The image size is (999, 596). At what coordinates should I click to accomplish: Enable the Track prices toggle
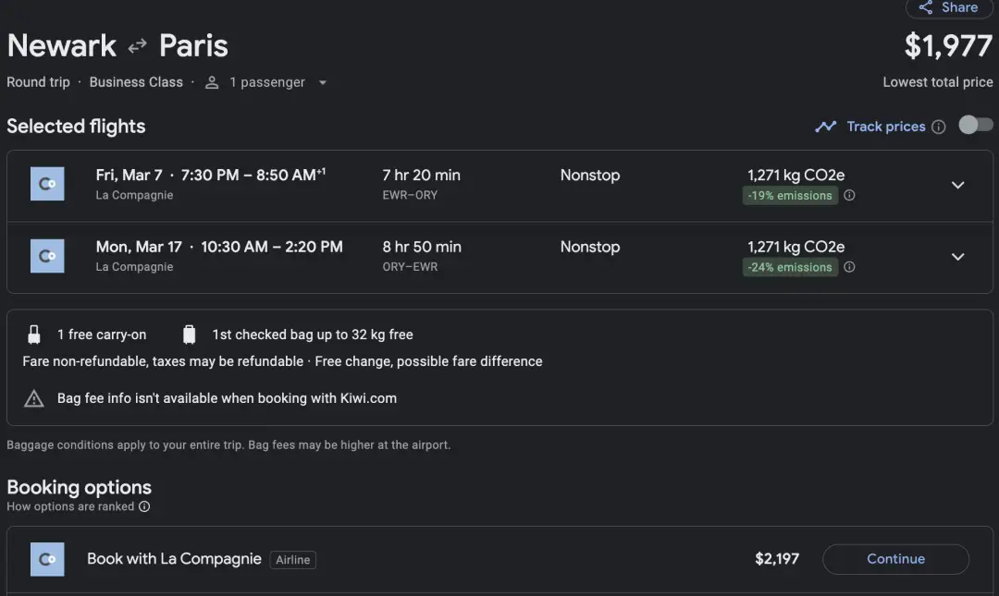click(975, 126)
